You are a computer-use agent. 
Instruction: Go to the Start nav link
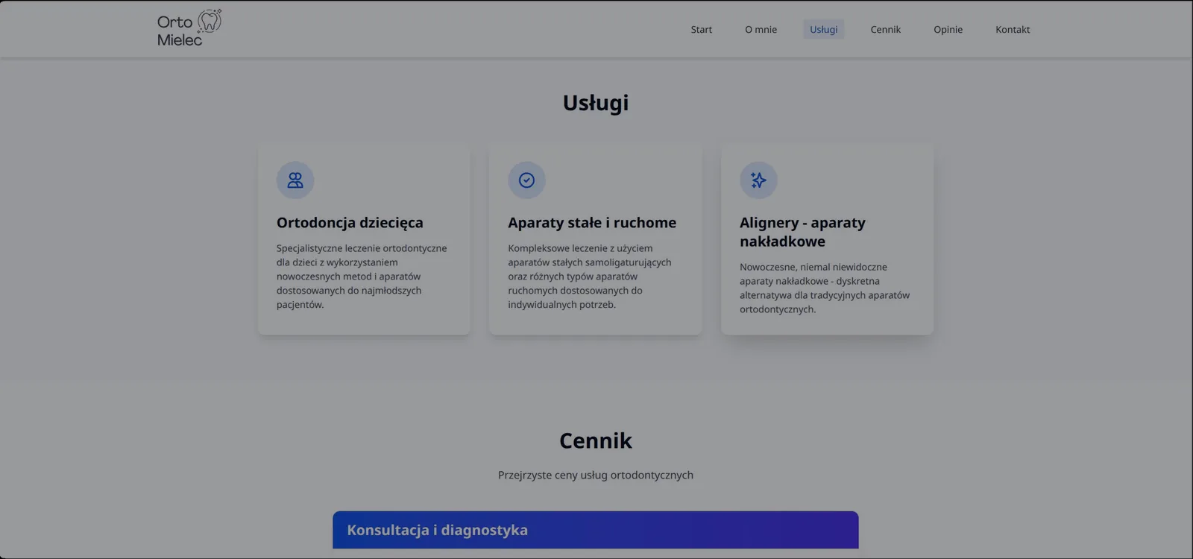click(701, 30)
